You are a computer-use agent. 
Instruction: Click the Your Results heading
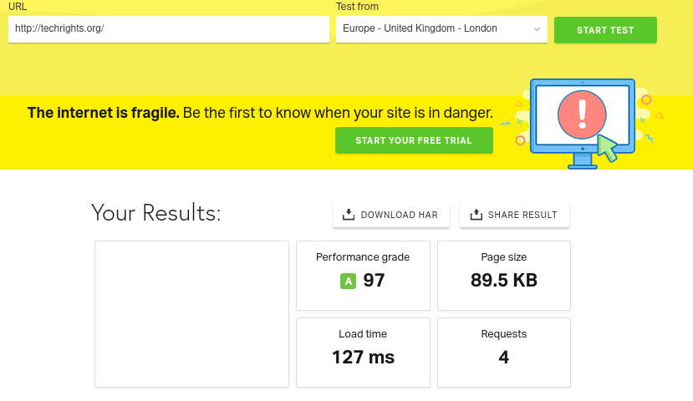point(155,213)
